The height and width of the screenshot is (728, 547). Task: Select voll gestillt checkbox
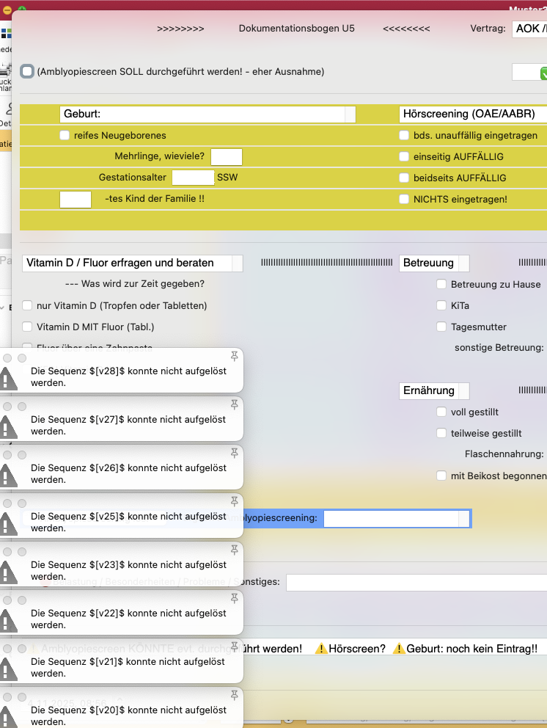441,412
